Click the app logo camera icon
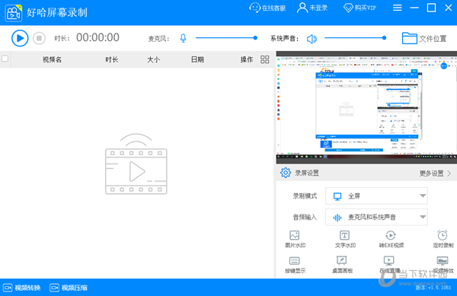The width and height of the screenshot is (457, 296). click(x=14, y=13)
